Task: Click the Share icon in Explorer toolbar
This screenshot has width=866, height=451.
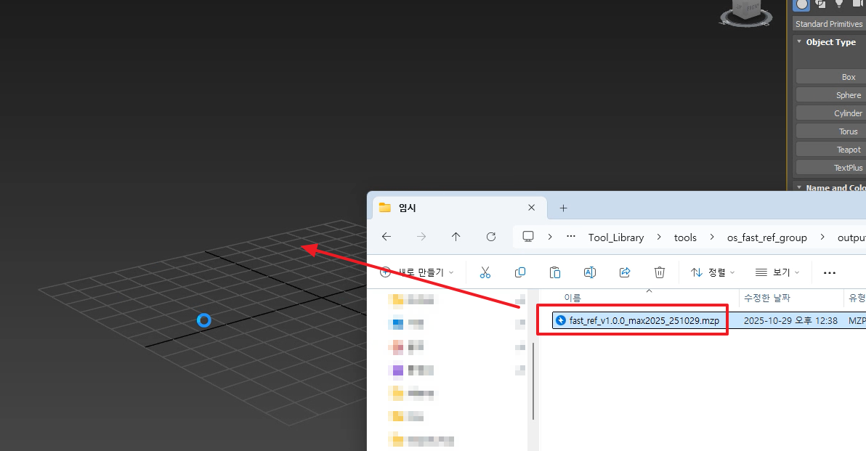Action: pos(625,272)
